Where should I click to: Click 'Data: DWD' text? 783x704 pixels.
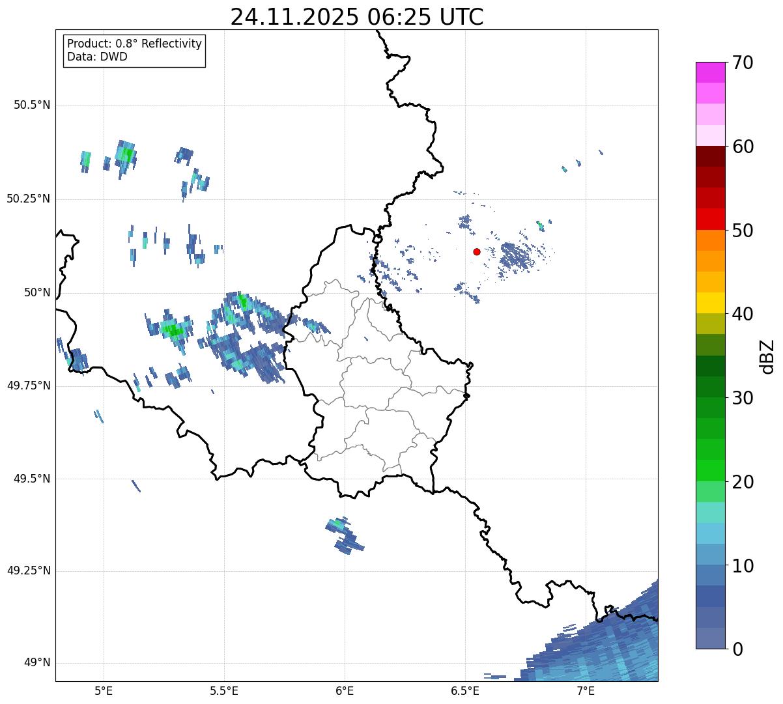[x=97, y=57]
